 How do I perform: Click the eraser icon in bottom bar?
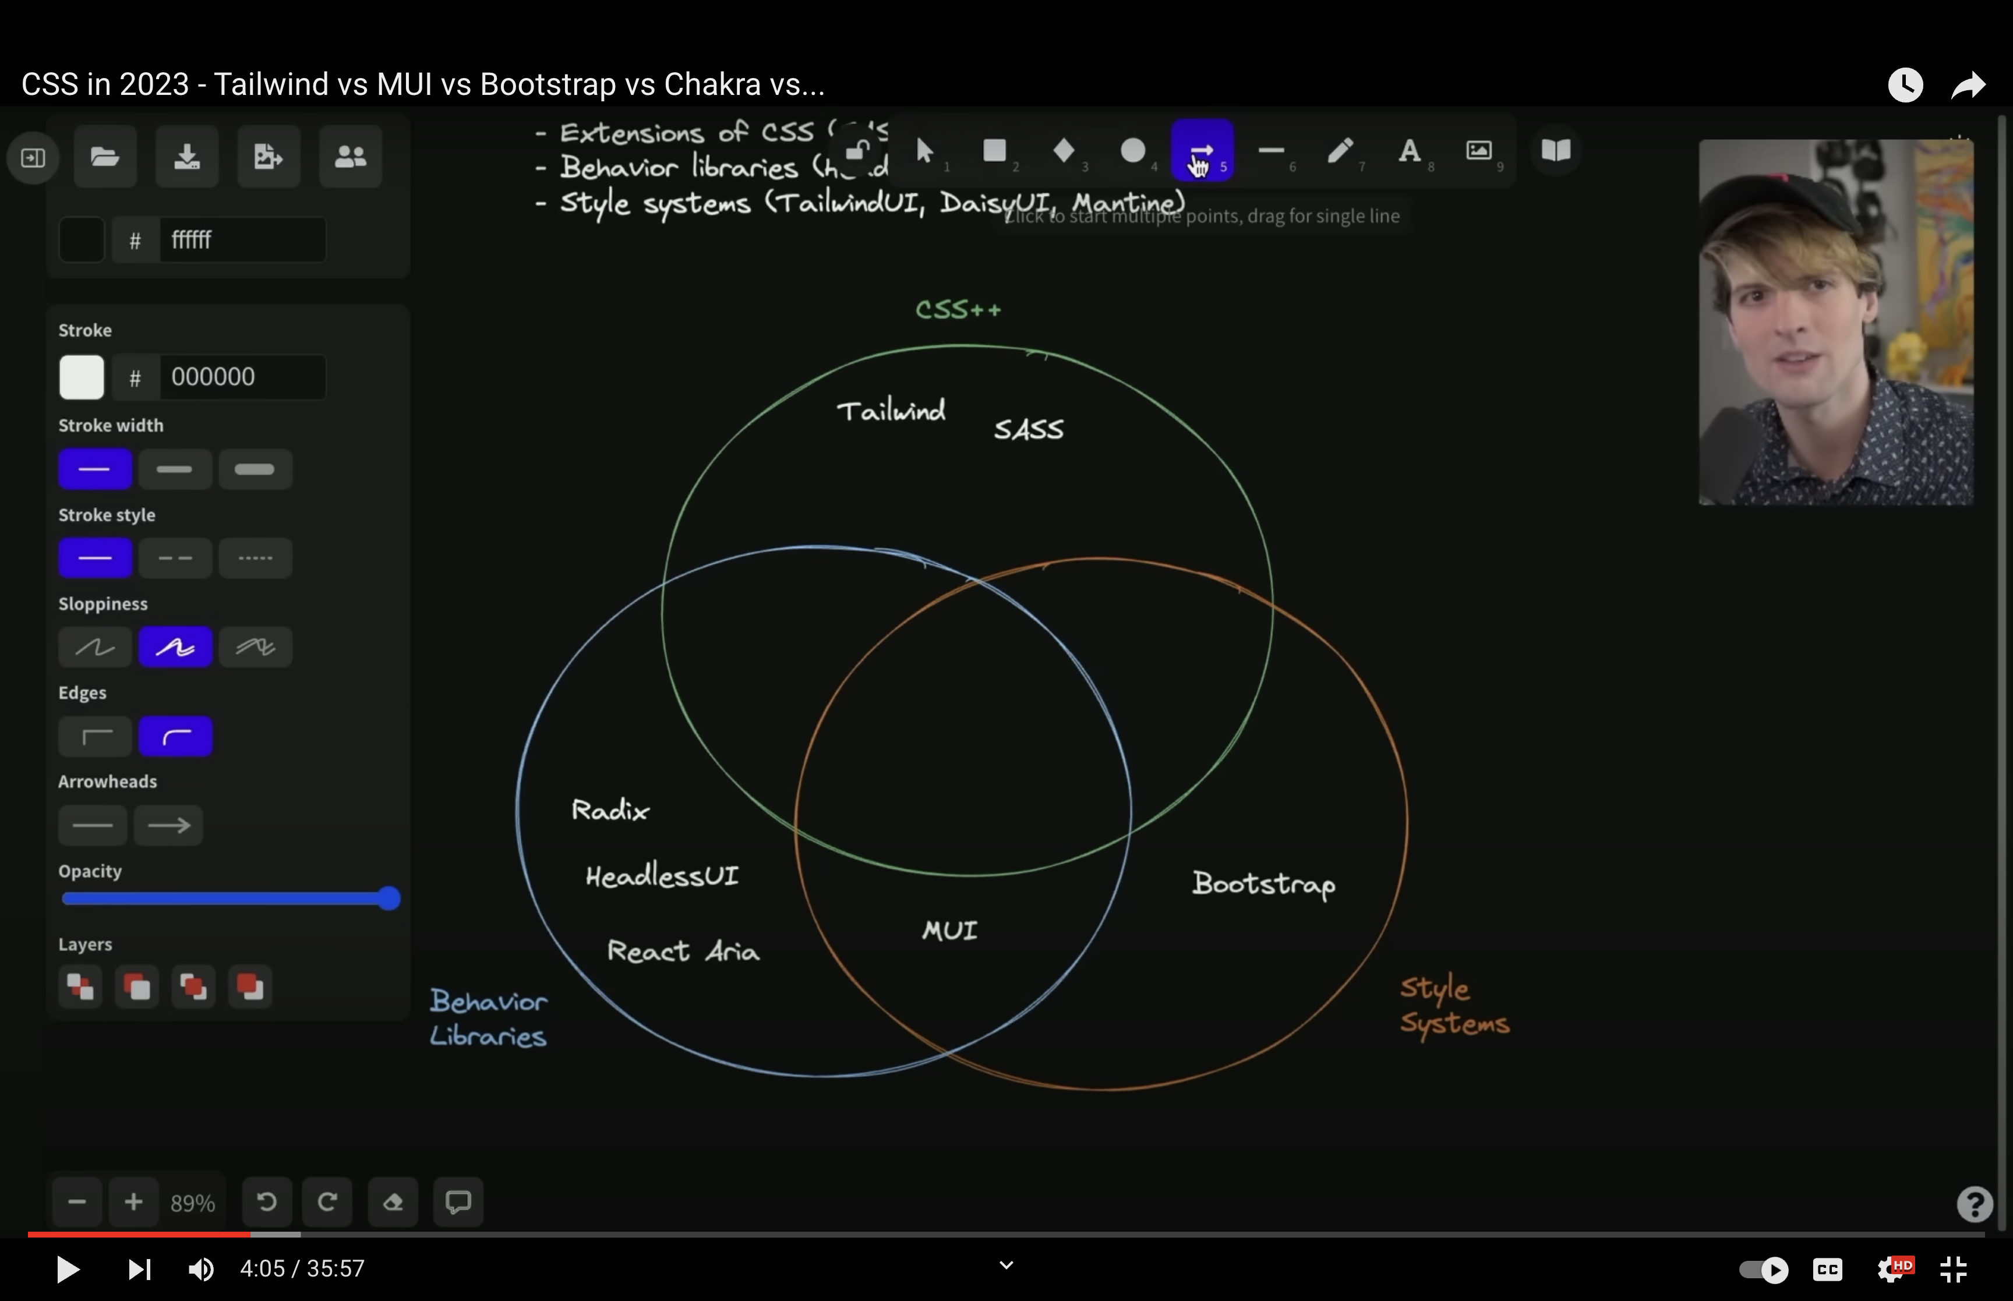pyautogui.click(x=393, y=1202)
